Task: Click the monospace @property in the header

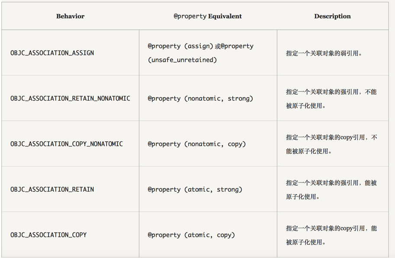Action: click(190, 16)
